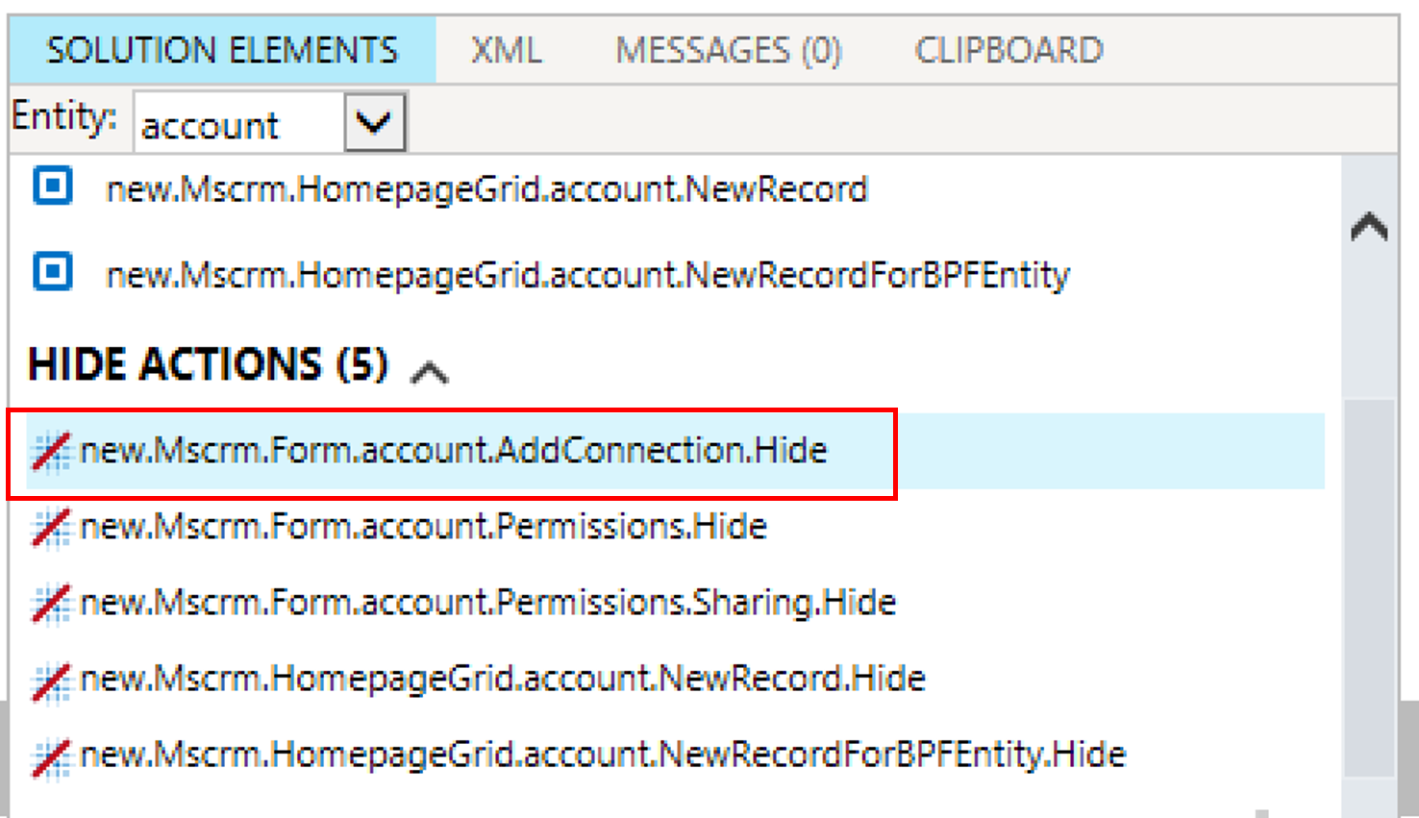The height and width of the screenshot is (818, 1419).
Task: Collapse the HIDE ACTIONS section chevron
Action: click(x=430, y=371)
